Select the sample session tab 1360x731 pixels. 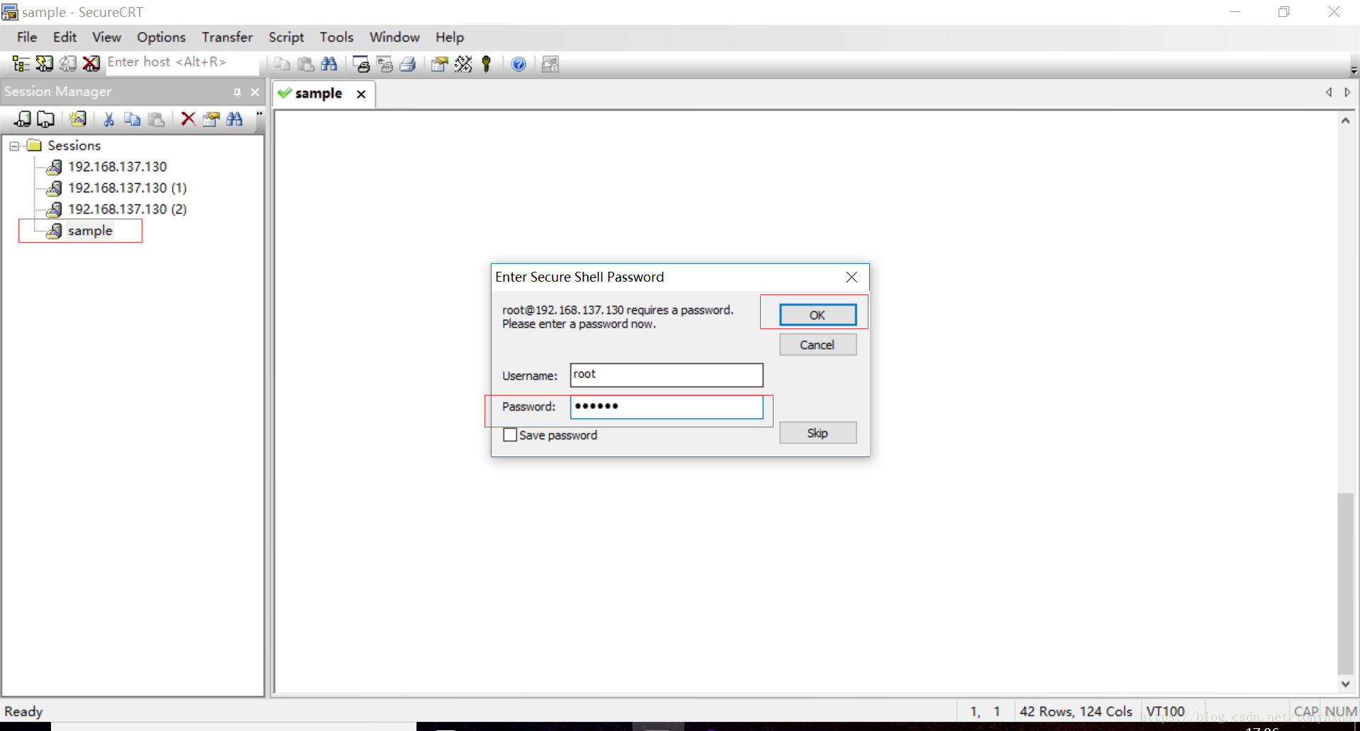tap(318, 93)
